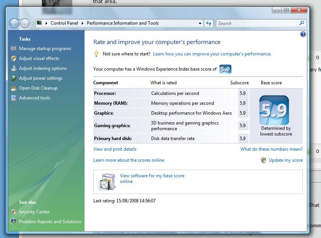Image resolution: width=321 pixels, height=238 pixels.
Task: Click the Advanced tools icon
Action: [x=14, y=98]
